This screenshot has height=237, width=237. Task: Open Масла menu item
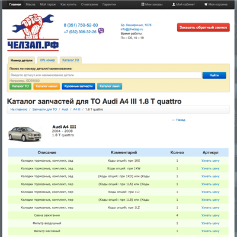point(30,4)
